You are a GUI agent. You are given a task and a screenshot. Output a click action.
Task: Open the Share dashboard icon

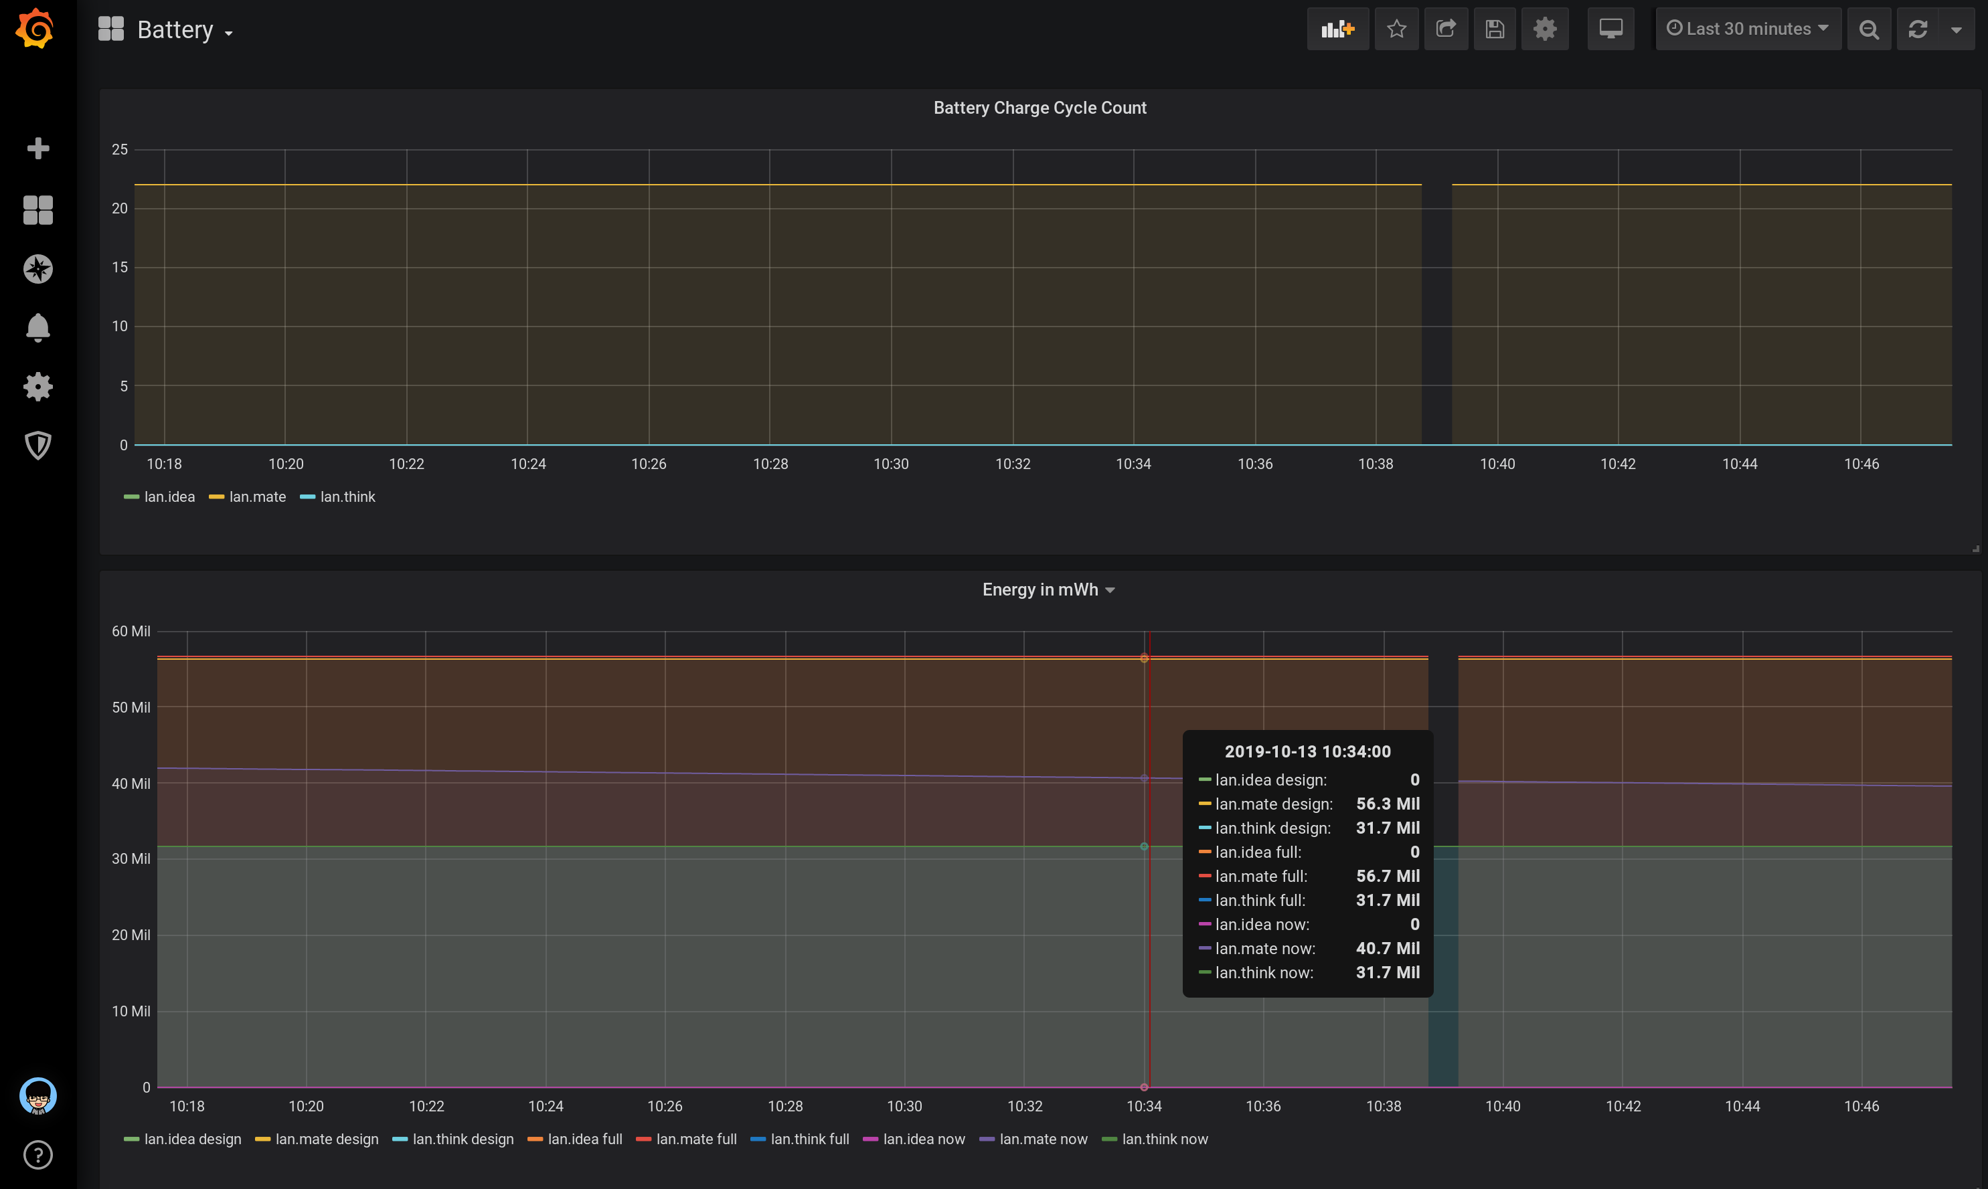pos(1446,29)
